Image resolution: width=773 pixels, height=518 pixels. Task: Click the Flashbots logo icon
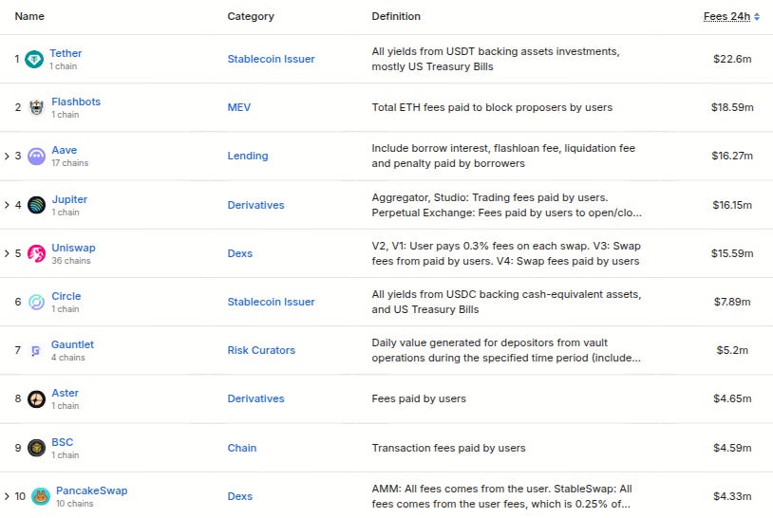(x=36, y=107)
